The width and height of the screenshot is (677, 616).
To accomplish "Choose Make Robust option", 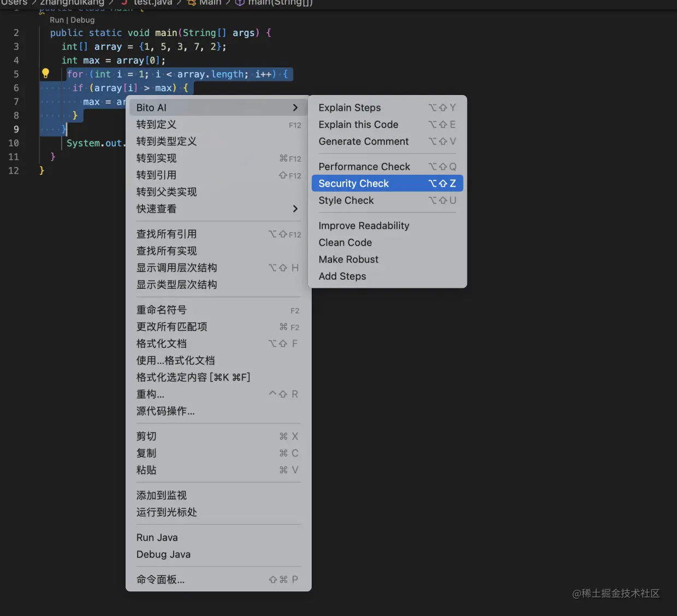I will coord(387,259).
